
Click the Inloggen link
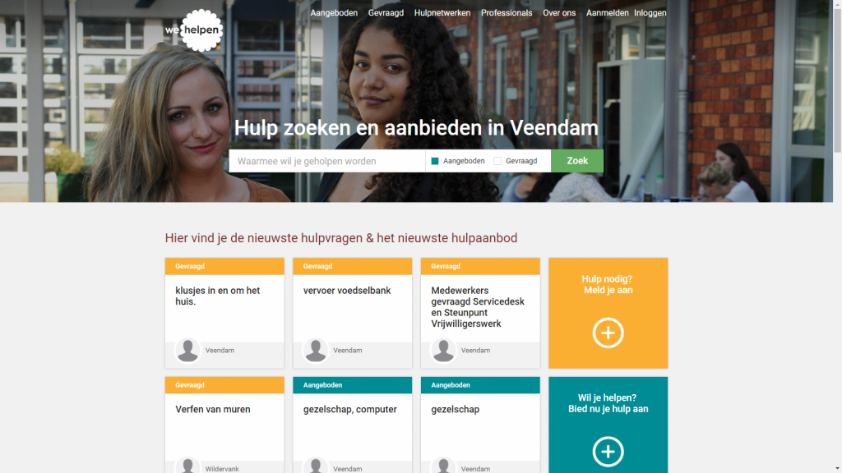[650, 13]
